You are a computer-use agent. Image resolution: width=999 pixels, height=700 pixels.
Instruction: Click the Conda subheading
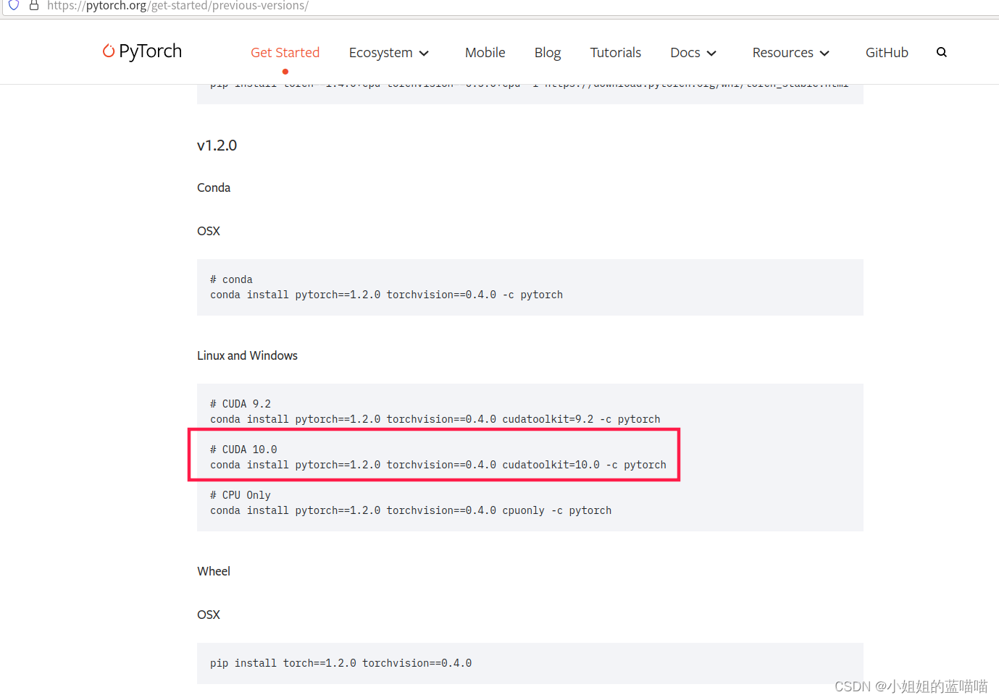214,187
